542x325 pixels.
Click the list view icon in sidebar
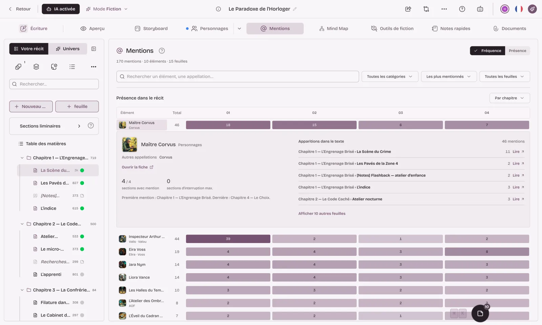click(x=72, y=67)
